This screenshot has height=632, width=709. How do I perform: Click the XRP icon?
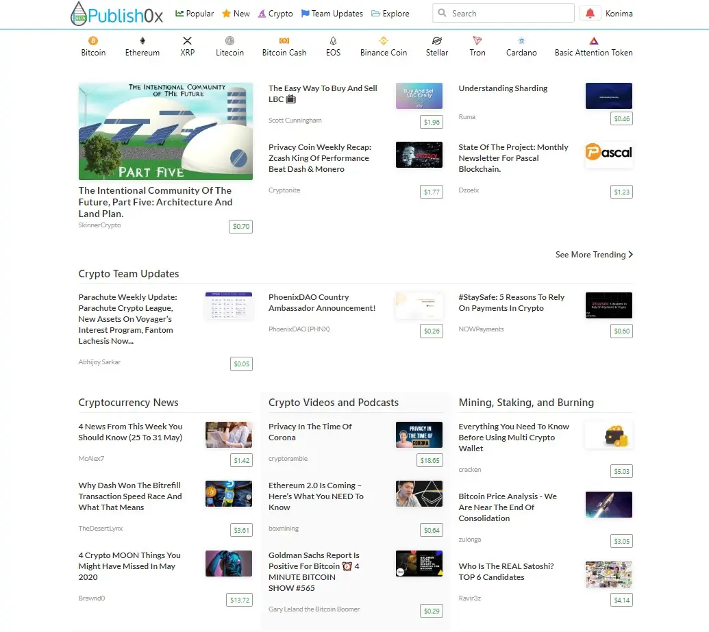(x=187, y=40)
